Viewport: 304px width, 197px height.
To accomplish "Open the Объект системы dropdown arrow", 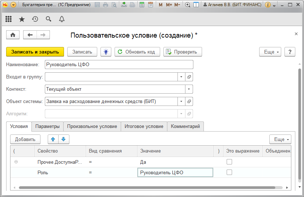I will 181,102.
